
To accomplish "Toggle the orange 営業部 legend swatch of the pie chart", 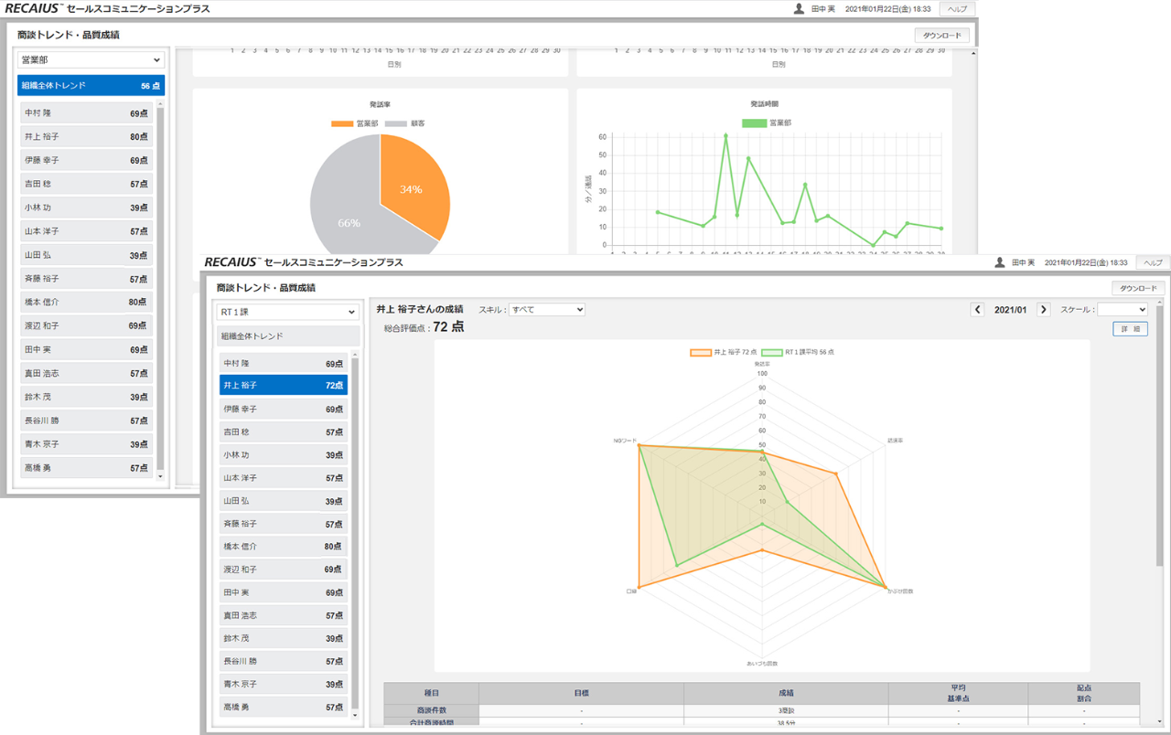I will click(342, 123).
